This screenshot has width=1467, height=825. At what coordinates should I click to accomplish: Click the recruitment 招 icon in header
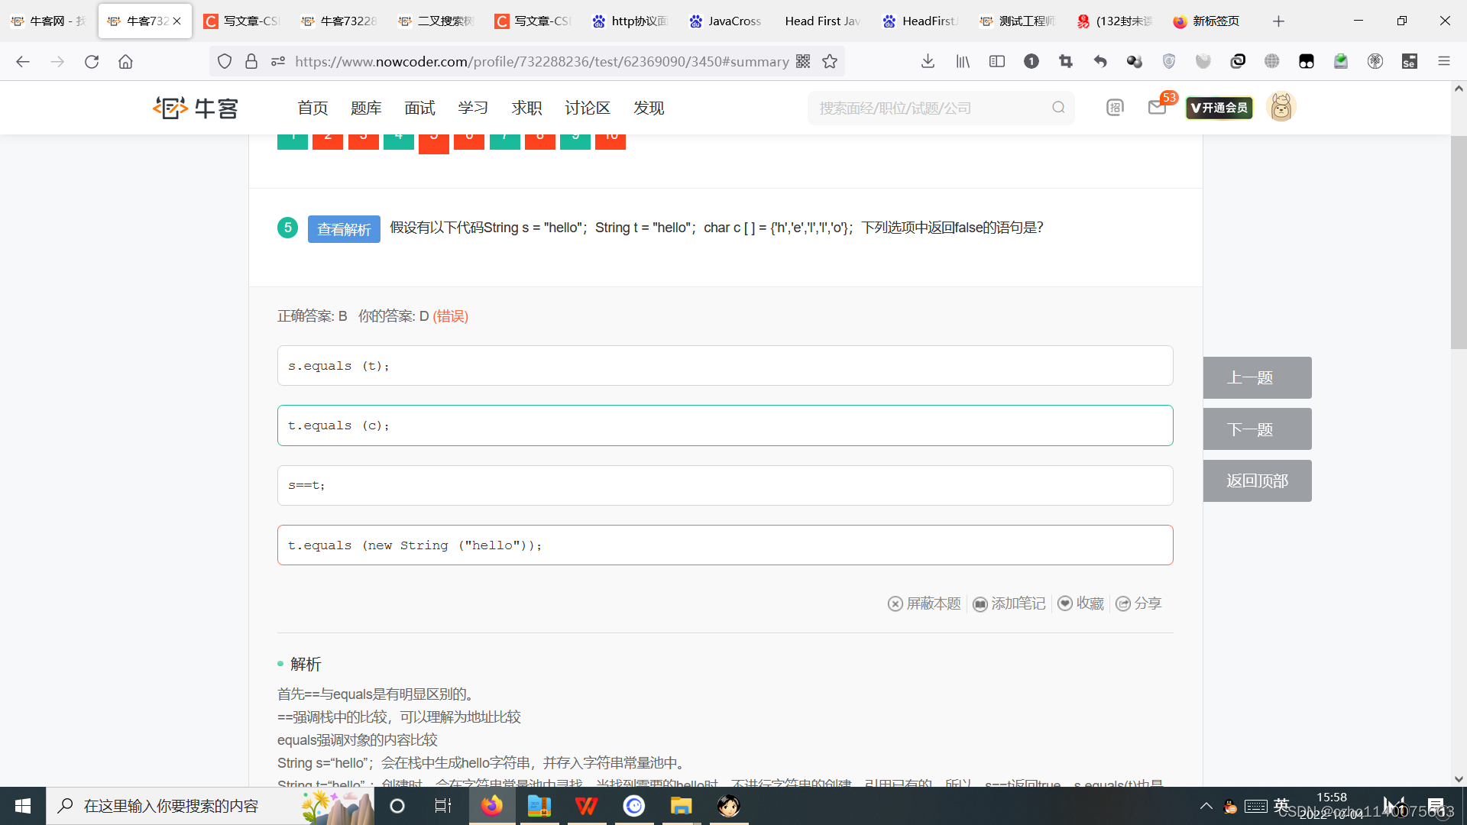click(x=1115, y=108)
